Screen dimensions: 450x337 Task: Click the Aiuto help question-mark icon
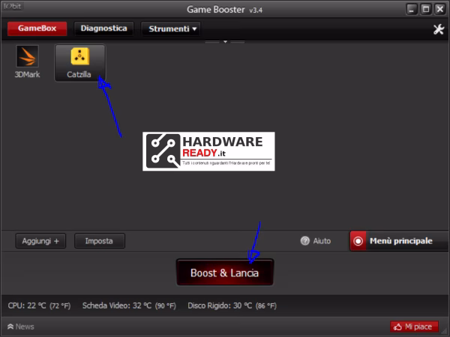pyautogui.click(x=304, y=240)
